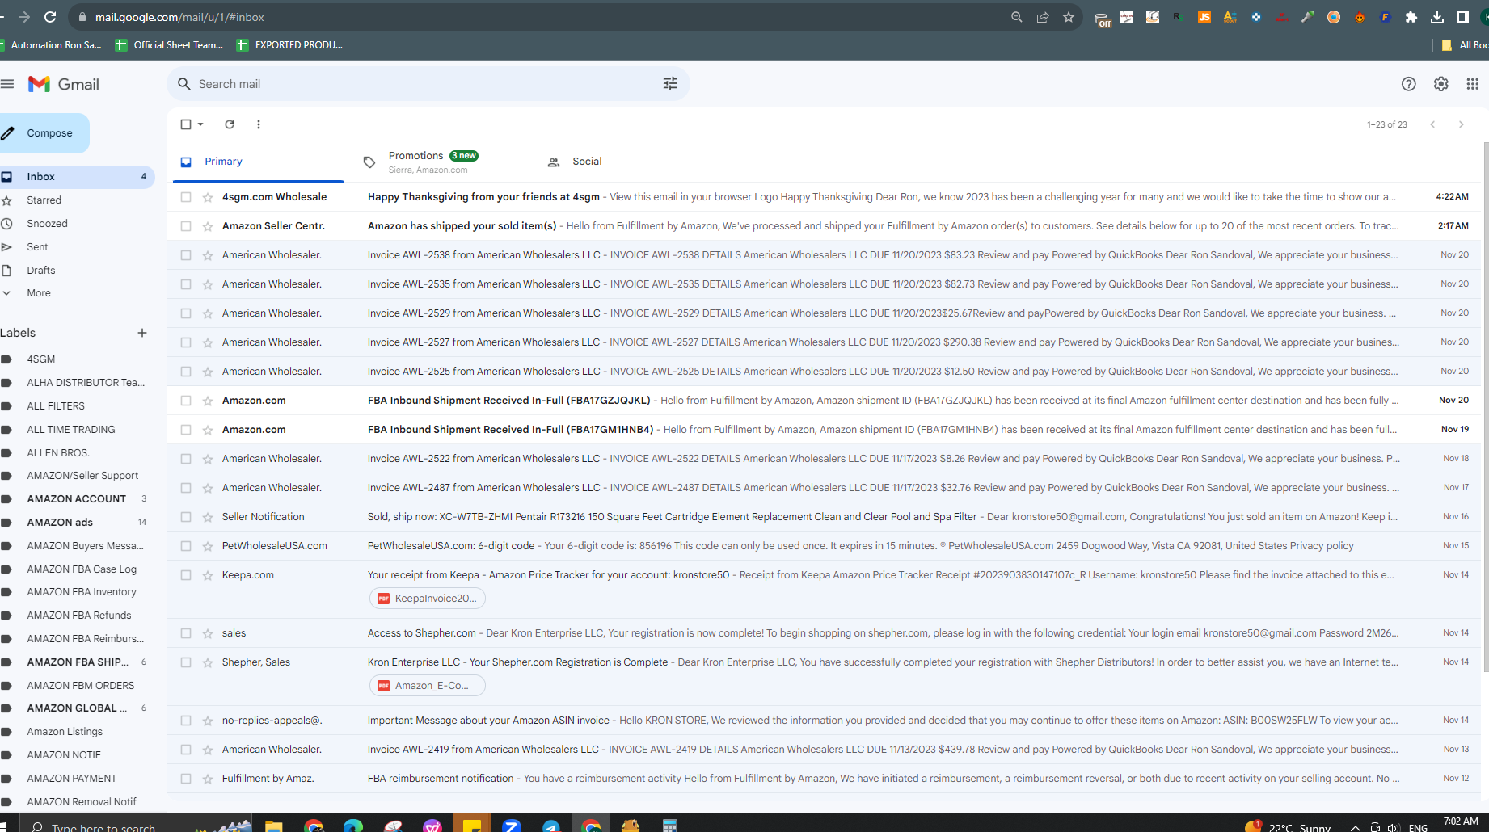Open the AMAZON ads label
Image resolution: width=1489 pixels, height=832 pixels.
click(60, 523)
